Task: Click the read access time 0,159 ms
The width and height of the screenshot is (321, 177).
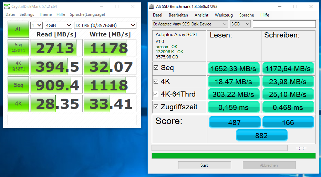Action: pyautogui.click(x=234, y=107)
